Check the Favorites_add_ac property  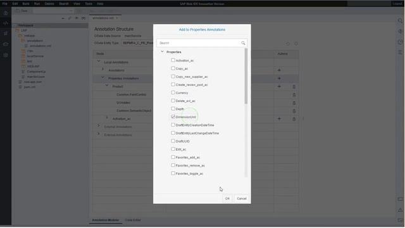(173, 157)
